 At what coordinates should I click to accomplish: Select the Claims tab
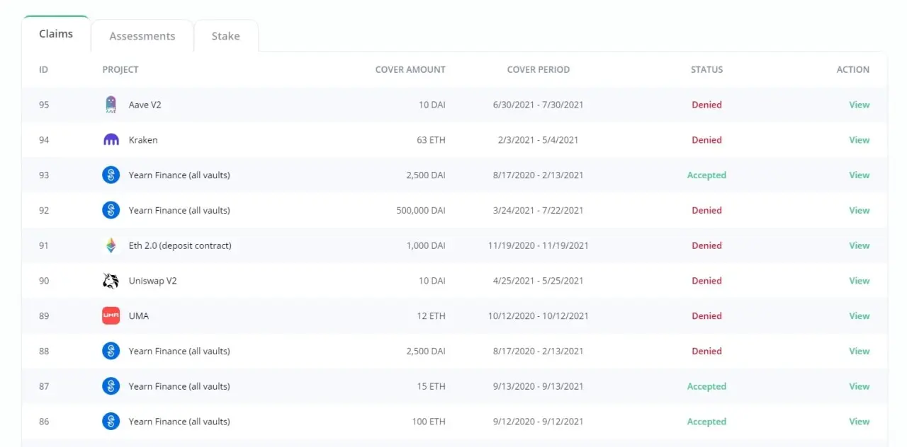56,34
